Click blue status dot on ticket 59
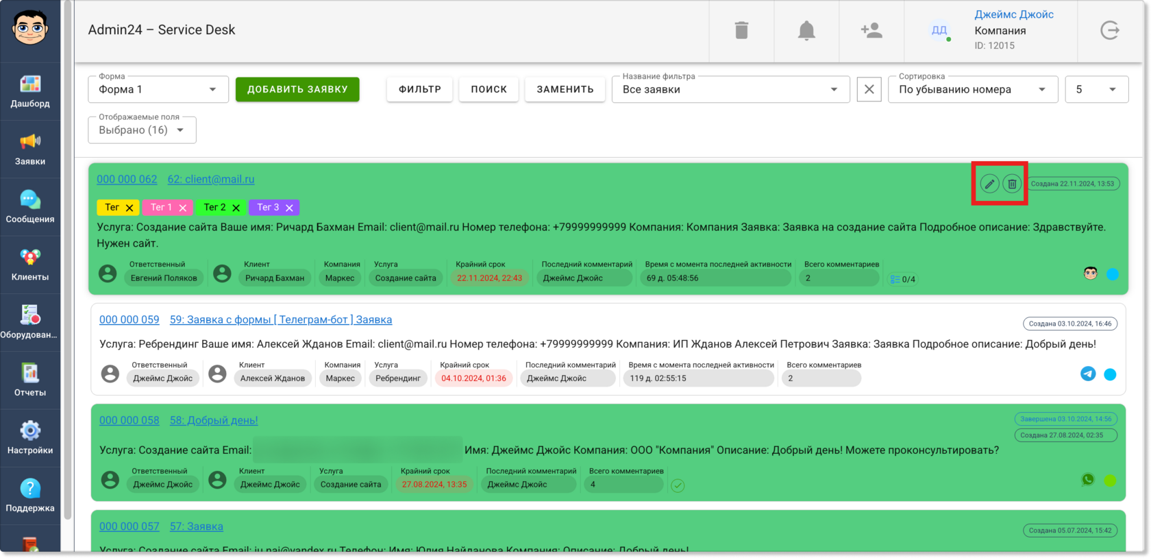1151x558 pixels. pyautogui.click(x=1110, y=374)
